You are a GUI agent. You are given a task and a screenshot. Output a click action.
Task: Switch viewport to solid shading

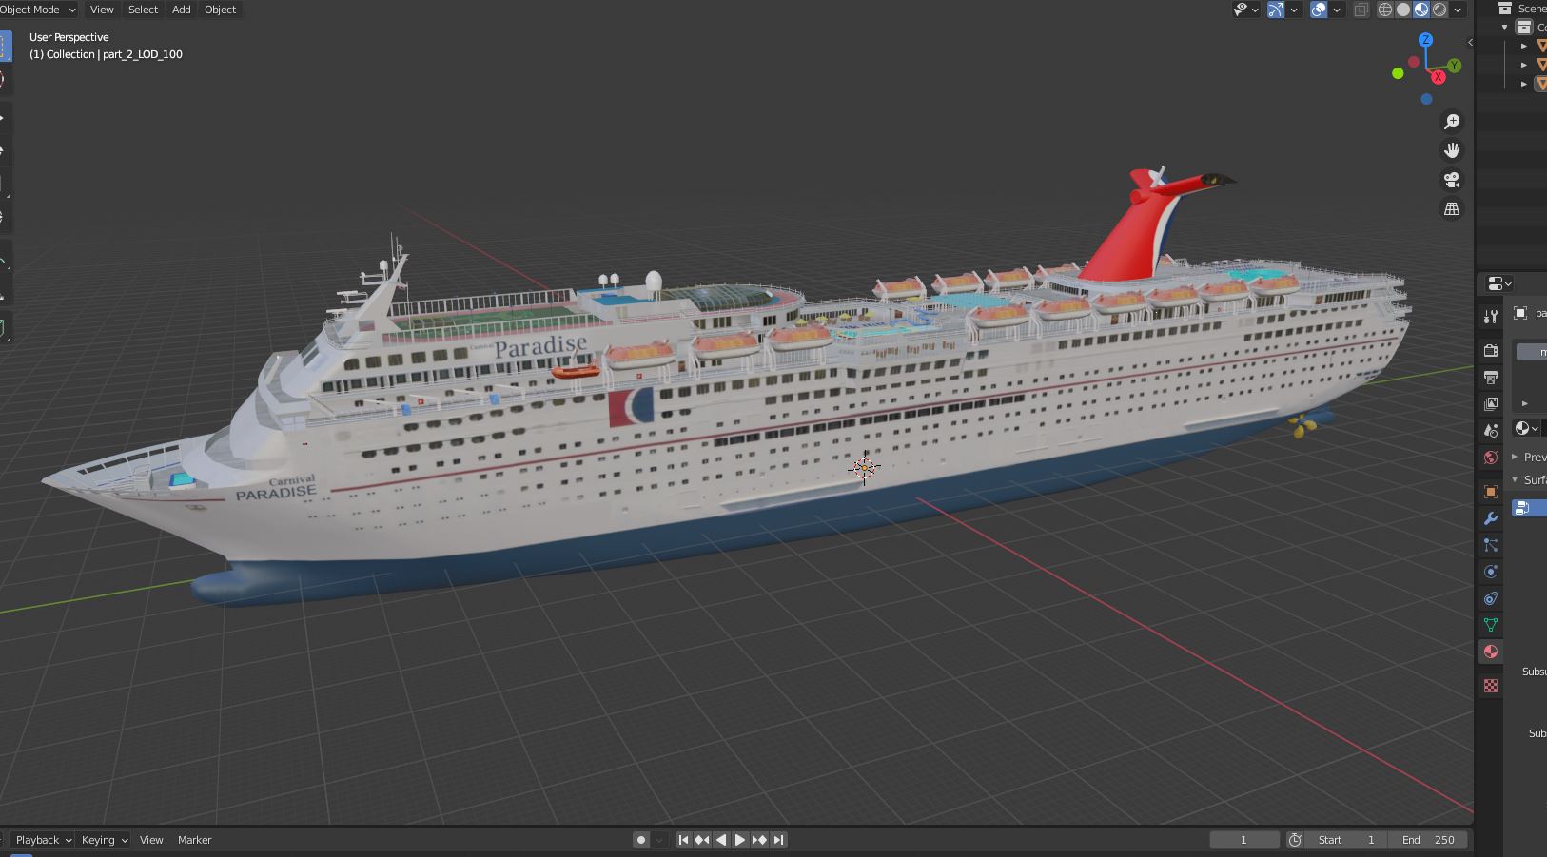1403,10
